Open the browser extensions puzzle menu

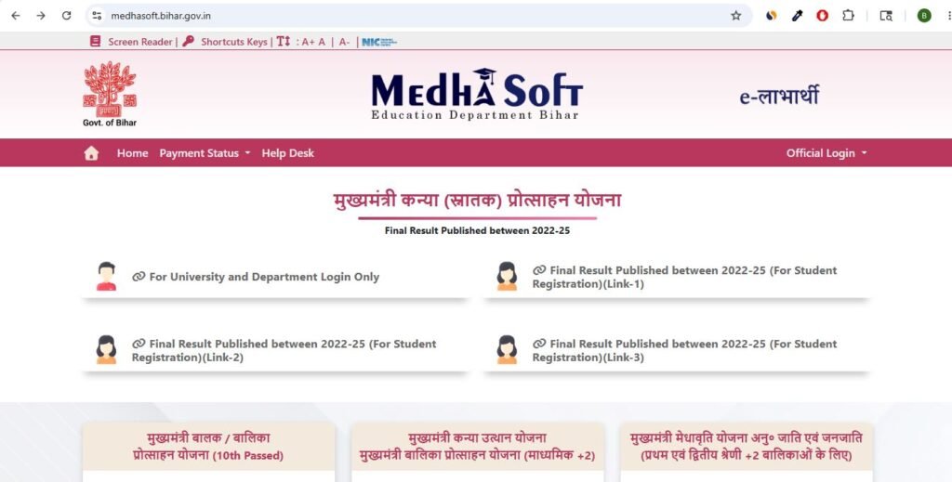click(x=848, y=16)
